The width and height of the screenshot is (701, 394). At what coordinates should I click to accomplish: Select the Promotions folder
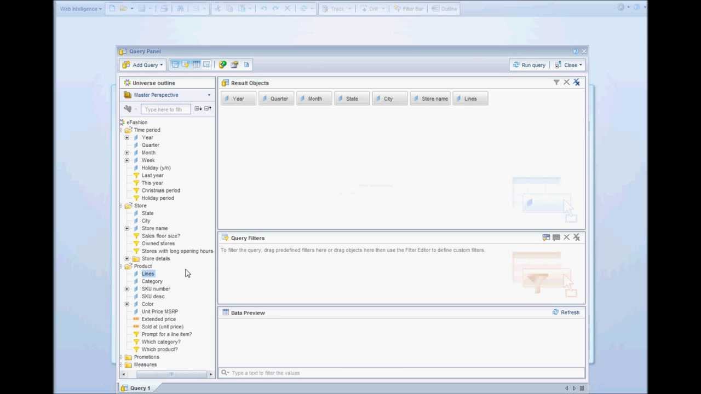pyautogui.click(x=146, y=357)
